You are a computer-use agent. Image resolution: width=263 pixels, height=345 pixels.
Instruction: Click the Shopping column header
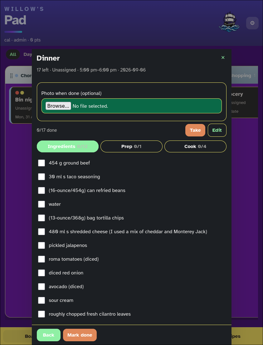pyautogui.click(x=245, y=75)
